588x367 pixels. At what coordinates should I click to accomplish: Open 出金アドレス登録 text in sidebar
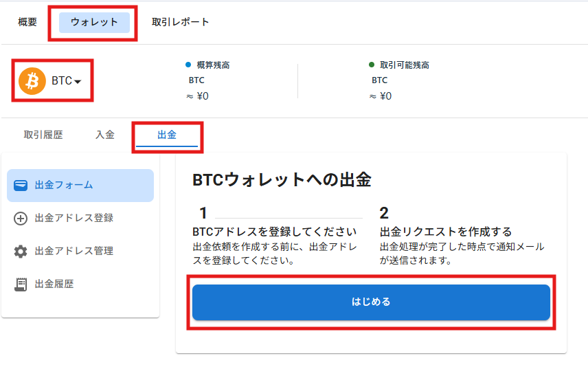74,218
